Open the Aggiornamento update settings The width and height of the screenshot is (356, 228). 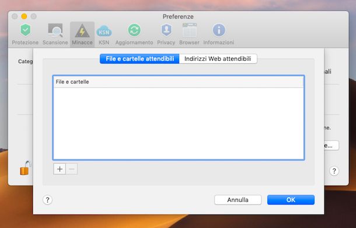(134, 34)
